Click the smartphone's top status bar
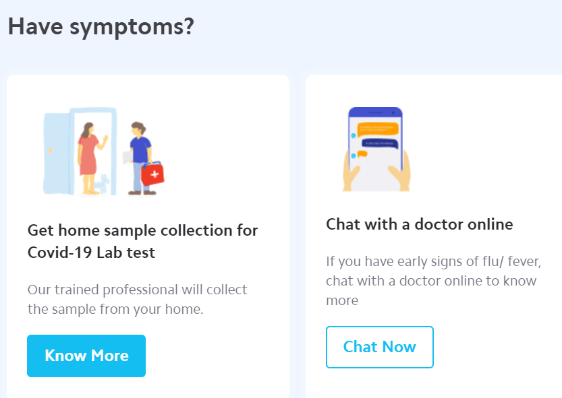562x398 pixels. [375, 111]
